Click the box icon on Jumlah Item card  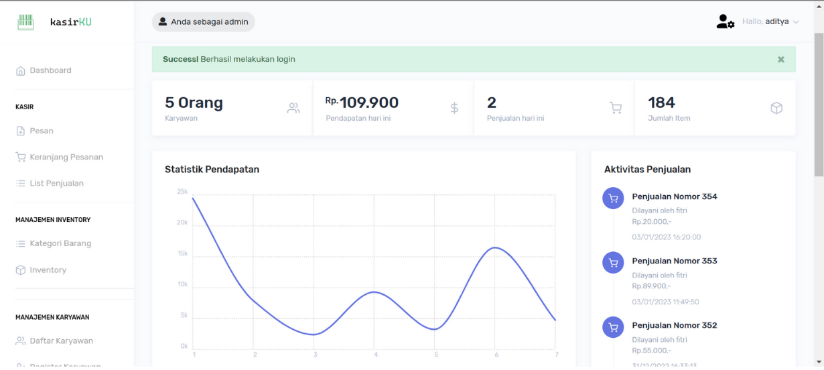coord(776,108)
